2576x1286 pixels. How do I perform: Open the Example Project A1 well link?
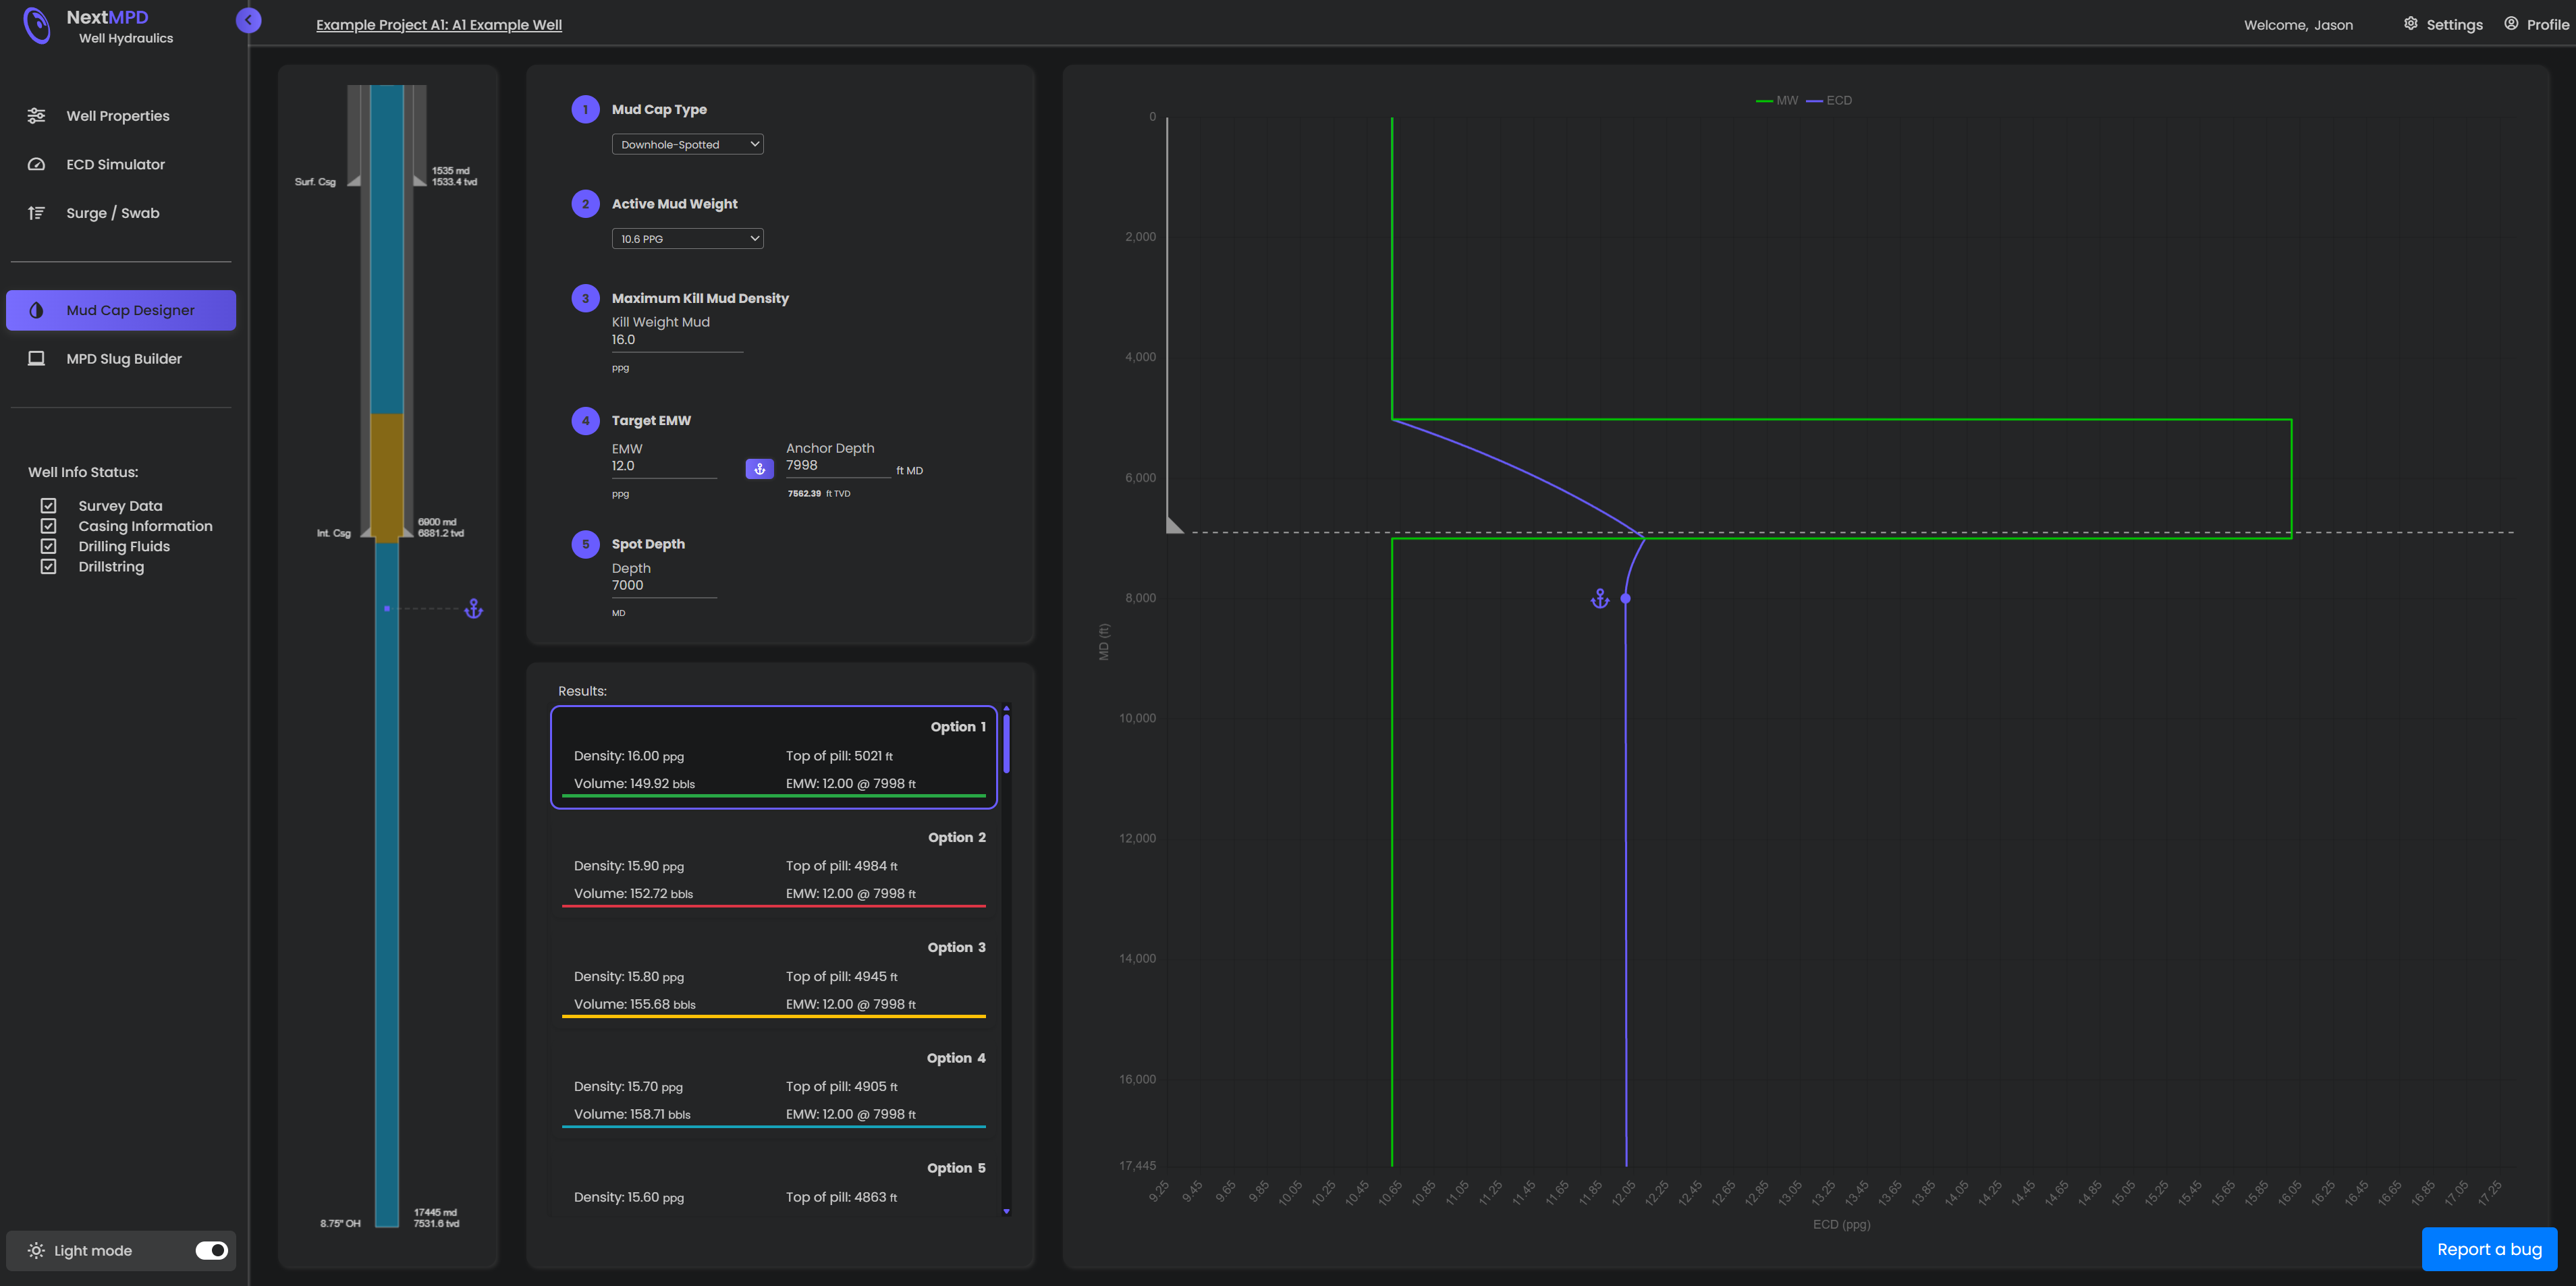click(x=438, y=25)
